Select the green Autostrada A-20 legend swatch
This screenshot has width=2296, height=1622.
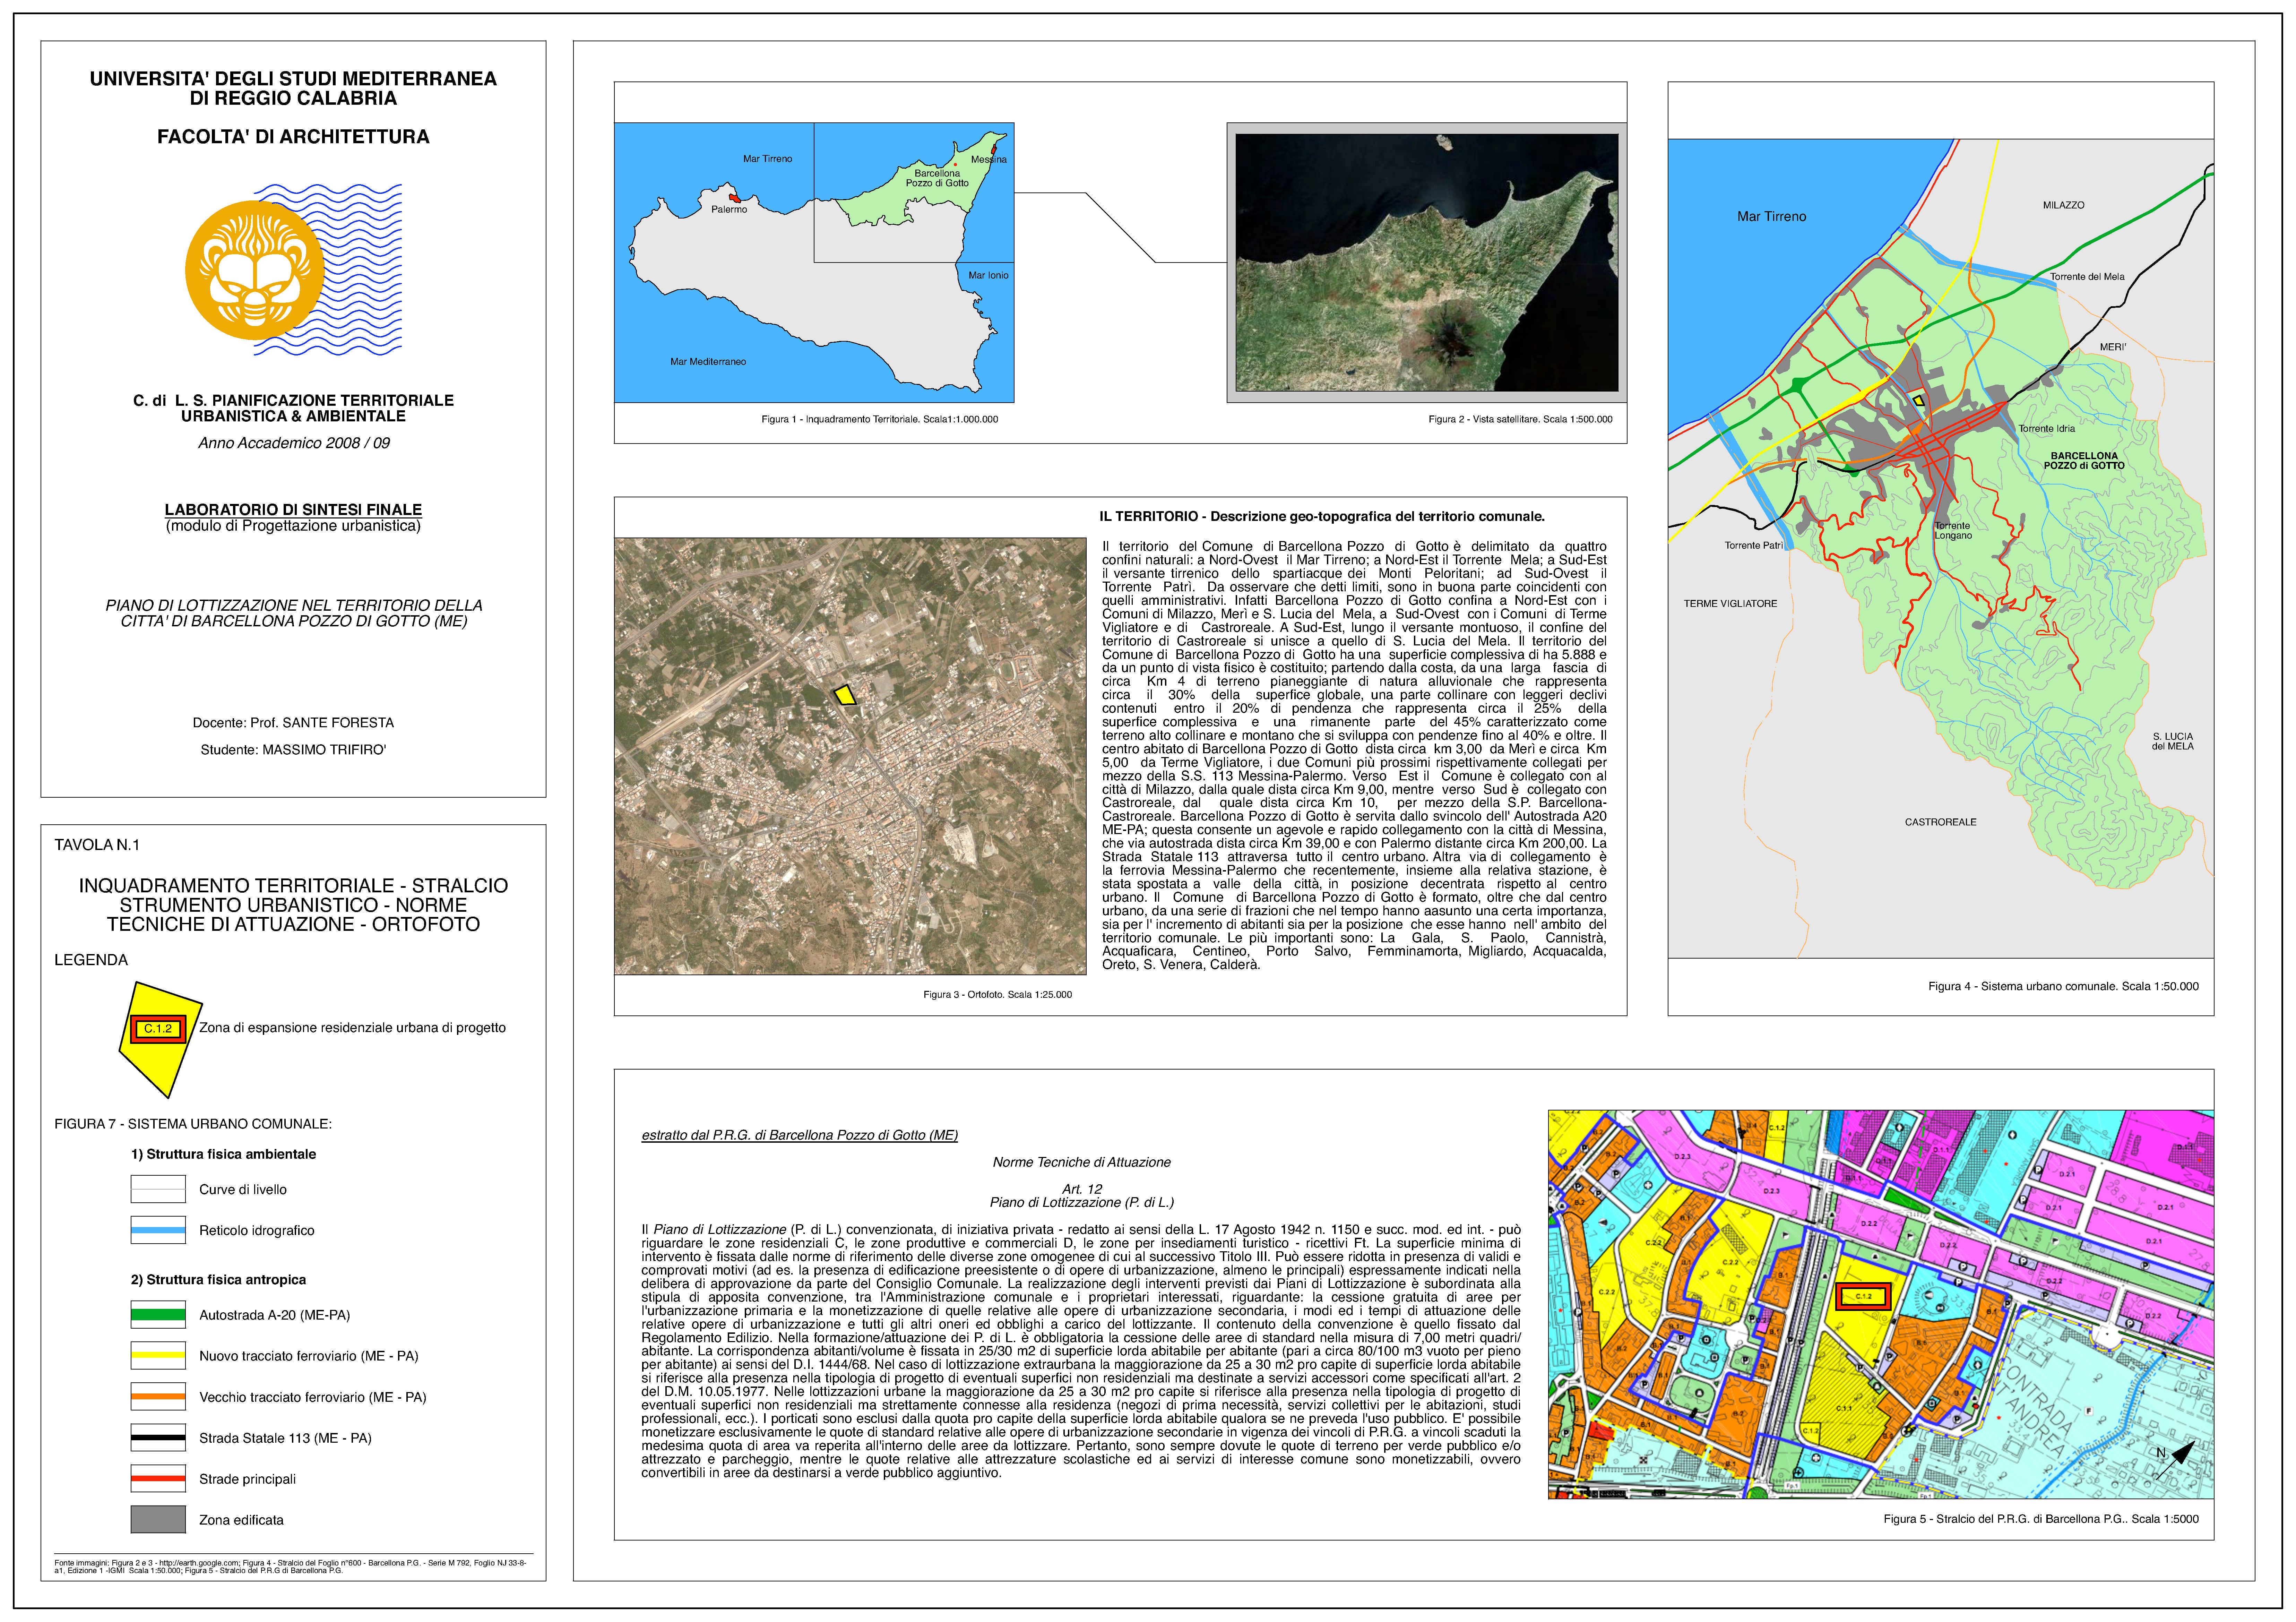158,1315
